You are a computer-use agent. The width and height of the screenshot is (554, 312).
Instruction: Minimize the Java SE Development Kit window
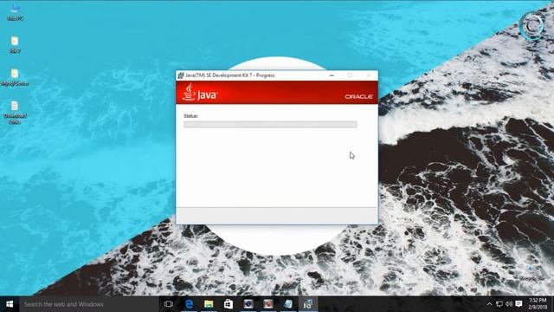point(332,75)
